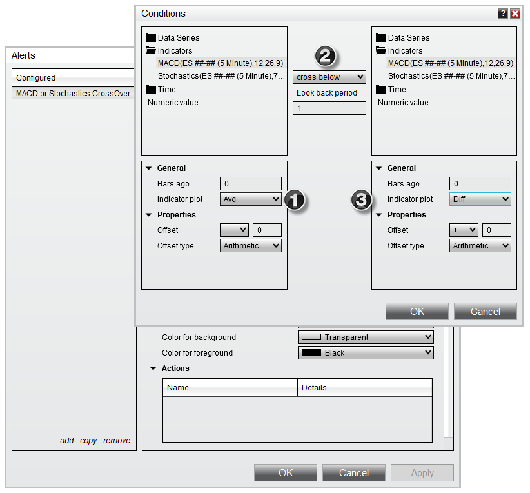Collapse the right Indicators folder

pos(381,51)
